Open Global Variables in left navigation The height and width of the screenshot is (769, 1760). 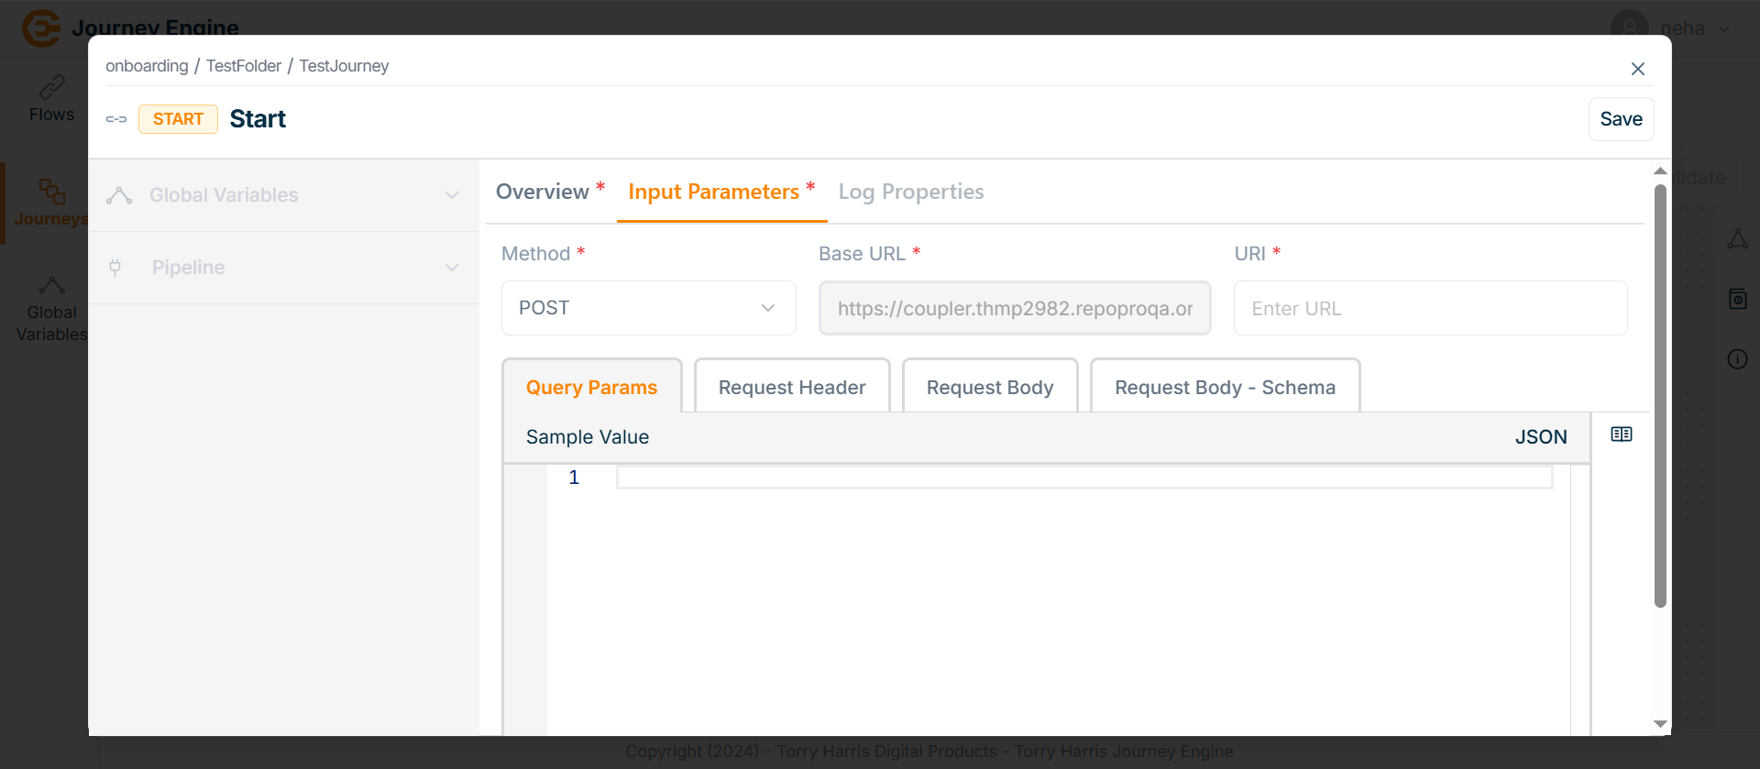click(x=51, y=310)
